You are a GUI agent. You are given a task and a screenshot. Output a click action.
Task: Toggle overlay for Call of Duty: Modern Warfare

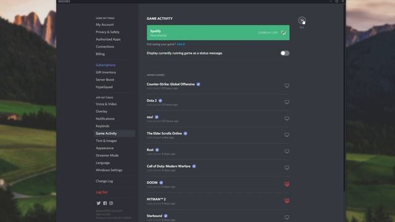(x=286, y=168)
